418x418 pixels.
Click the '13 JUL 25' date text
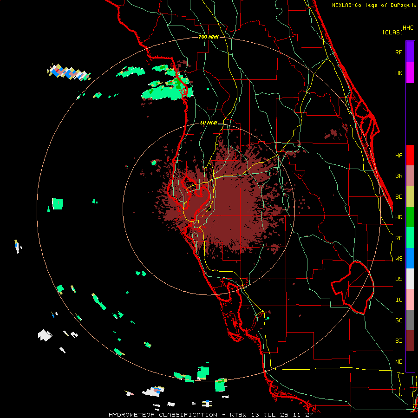(x=270, y=415)
